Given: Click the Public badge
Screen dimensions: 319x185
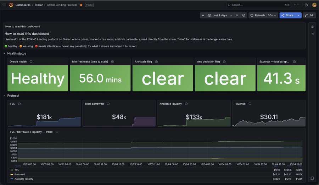Looking at the screenshot, I should (89, 5).
